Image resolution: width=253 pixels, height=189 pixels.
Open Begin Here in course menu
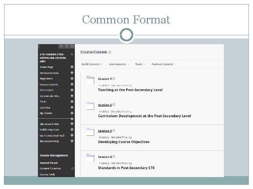46,79
